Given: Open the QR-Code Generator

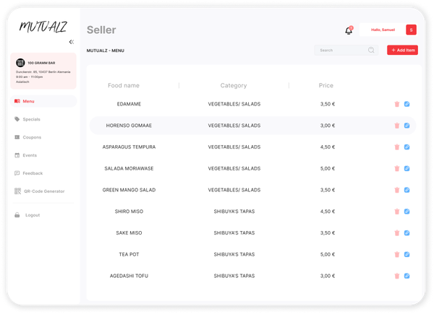Looking at the screenshot, I should point(43,191).
